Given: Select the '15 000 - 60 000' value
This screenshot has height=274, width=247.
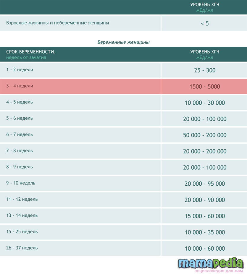Looking at the screenshot, I should click(205, 216).
